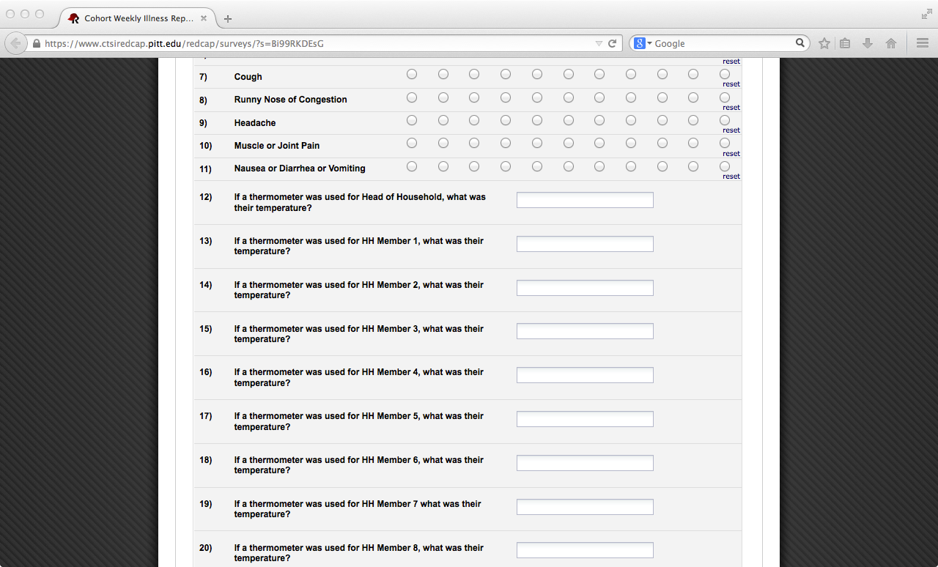The image size is (938, 567).
Task: Reload the page with the refresh icon
Action: click(x=613, y=43)
